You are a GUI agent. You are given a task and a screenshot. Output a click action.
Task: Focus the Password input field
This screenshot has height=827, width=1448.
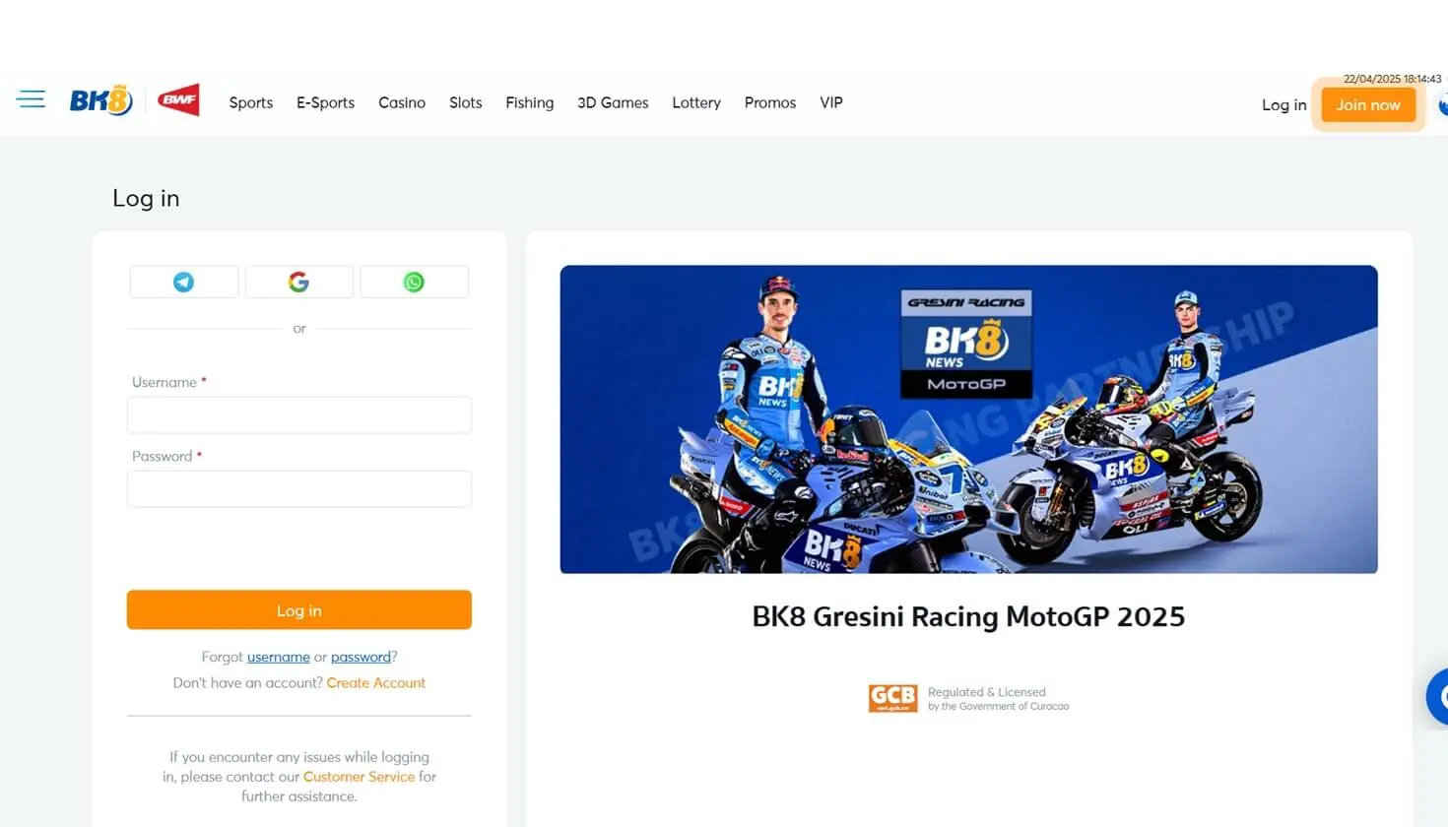pyautogui.click(x=299, y=488)
